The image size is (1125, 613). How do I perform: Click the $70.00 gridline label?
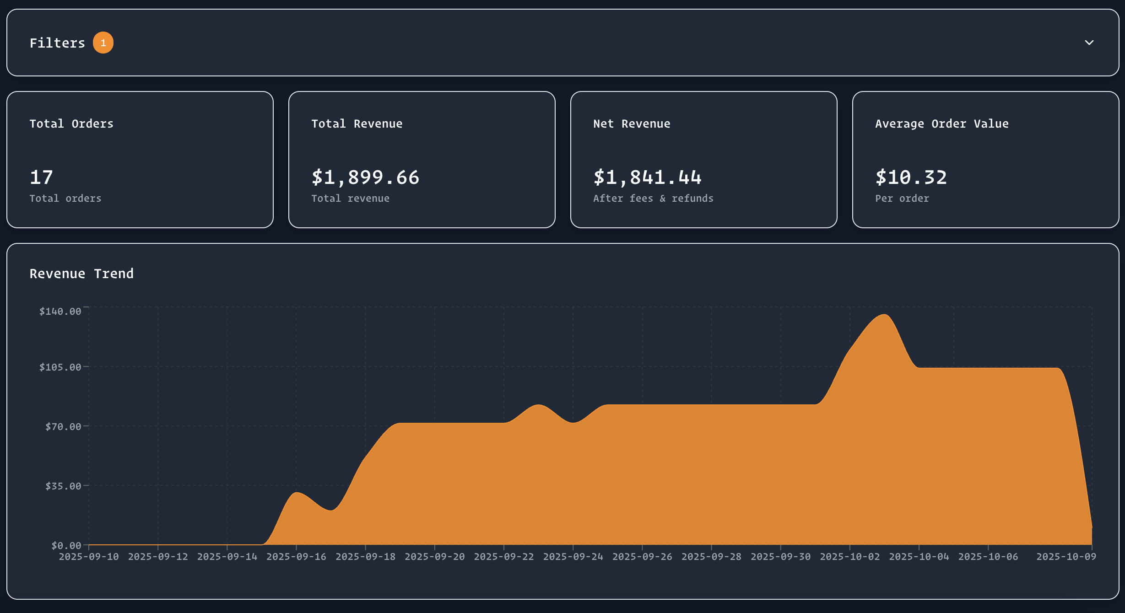coord(64,426)
